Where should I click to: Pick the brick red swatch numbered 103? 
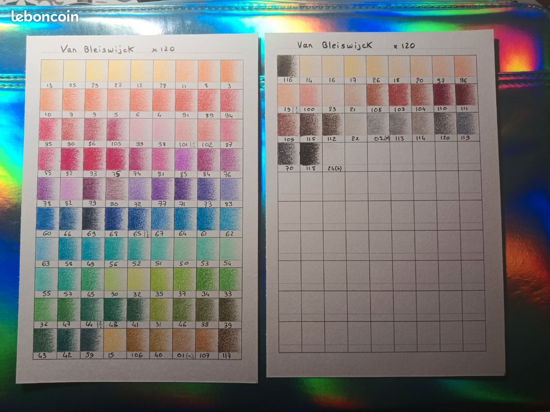(399, 95)
